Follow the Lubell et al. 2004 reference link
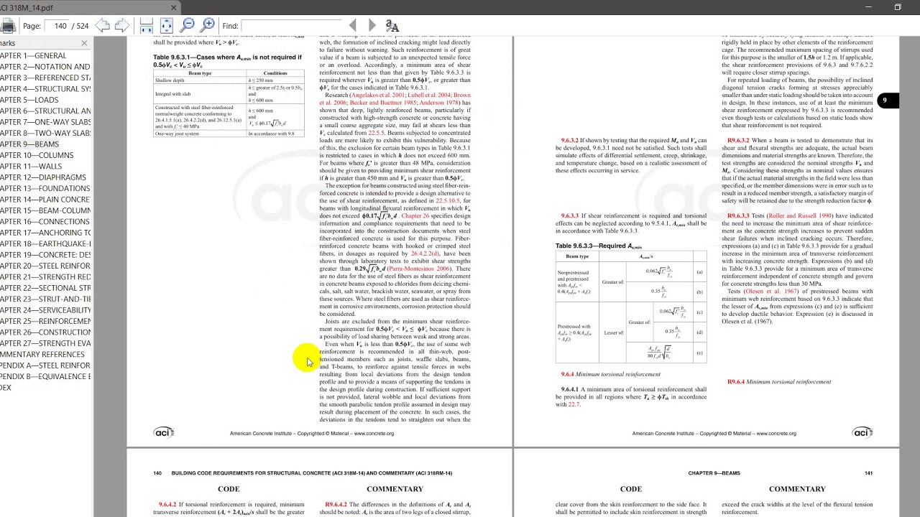Screen dimensions: 920x517 tap(429, 95)
